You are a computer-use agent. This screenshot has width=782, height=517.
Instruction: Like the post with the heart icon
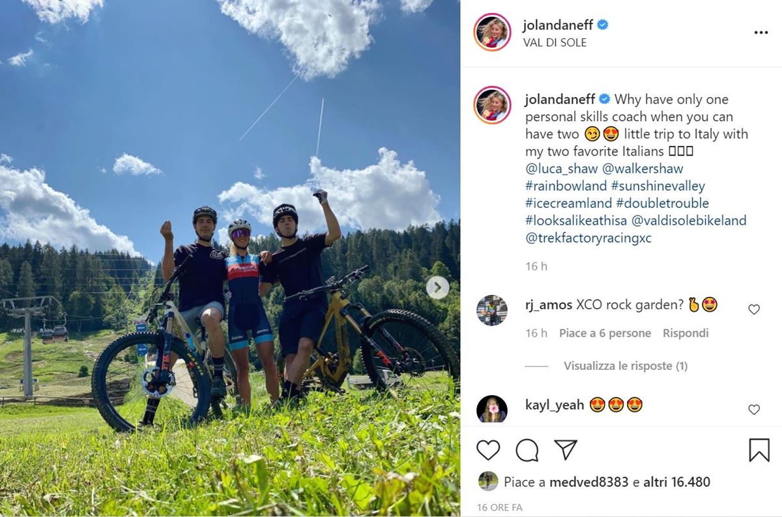tap(488, 450)
